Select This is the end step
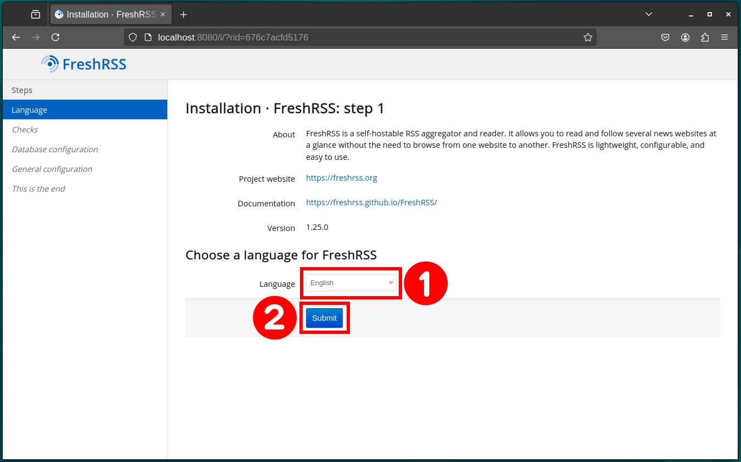This screenshot has height=462, width=741. click(85, 188)
